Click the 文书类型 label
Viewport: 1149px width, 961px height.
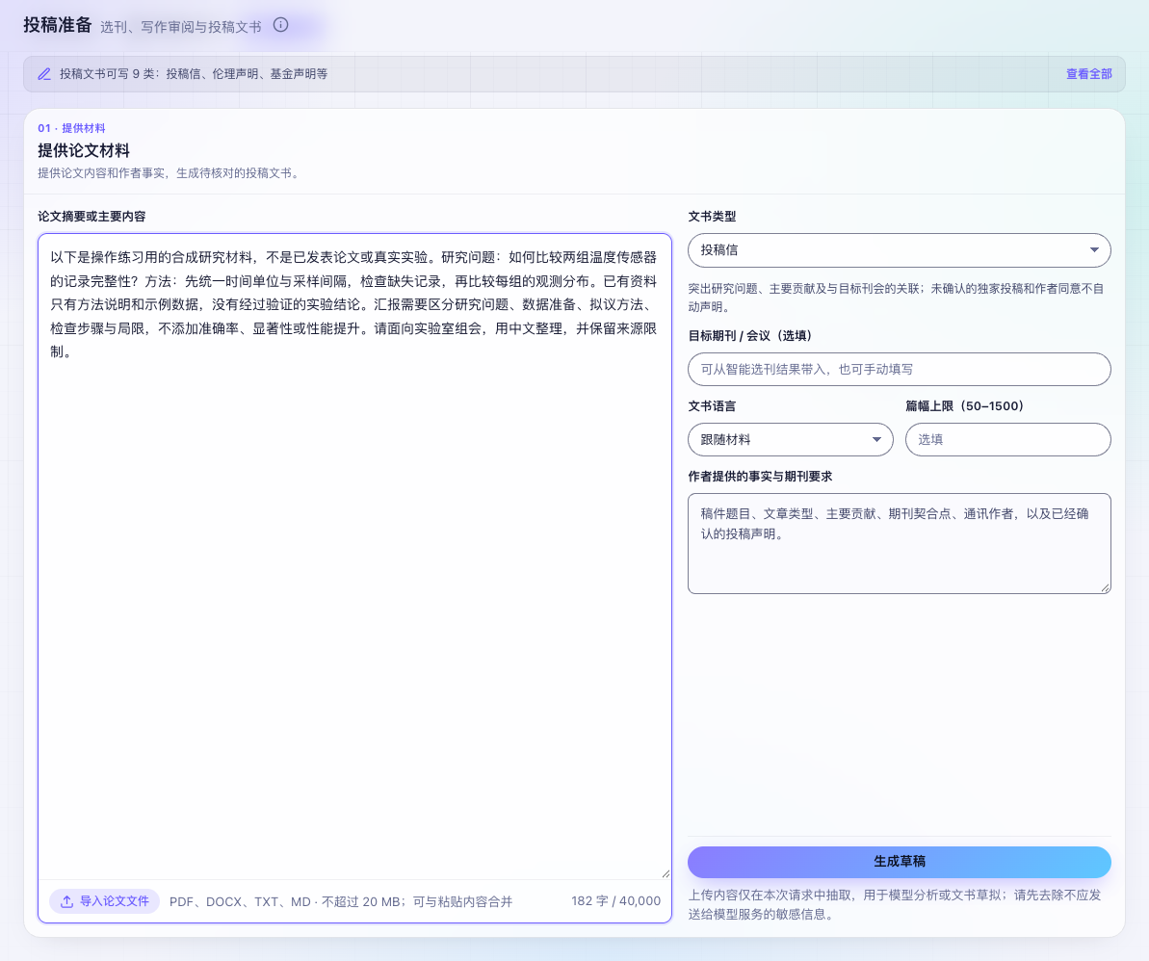[712, 217]
